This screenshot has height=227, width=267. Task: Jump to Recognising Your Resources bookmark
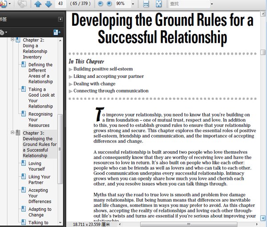coord(40,120)
